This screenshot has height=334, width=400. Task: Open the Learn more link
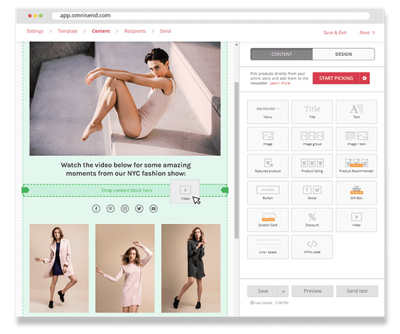pyautogui.click(x=280, y=83)
